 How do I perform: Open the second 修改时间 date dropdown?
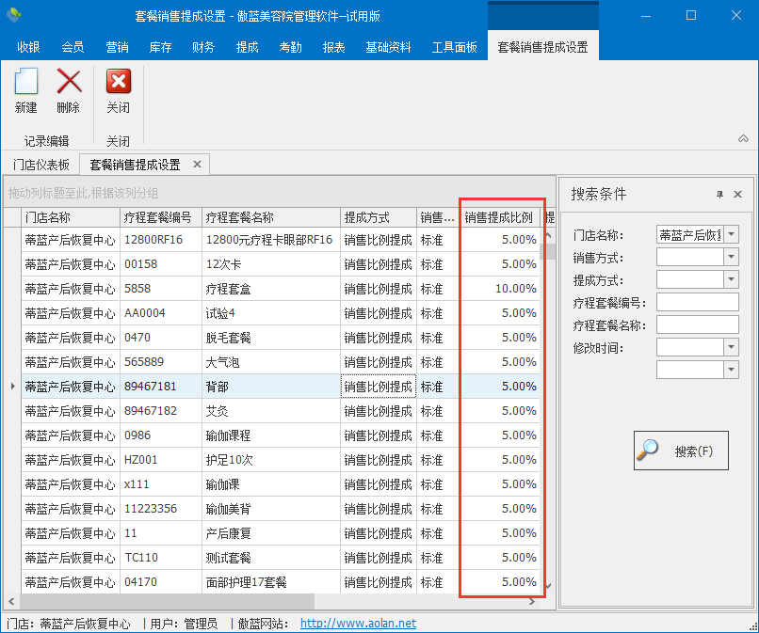pyautogui.click(x=732, y=370)
